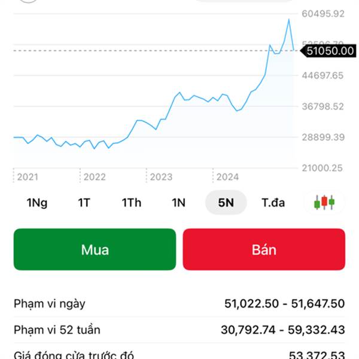
Task: Click the 60495.92 price axis label
Action: point(323,13)
